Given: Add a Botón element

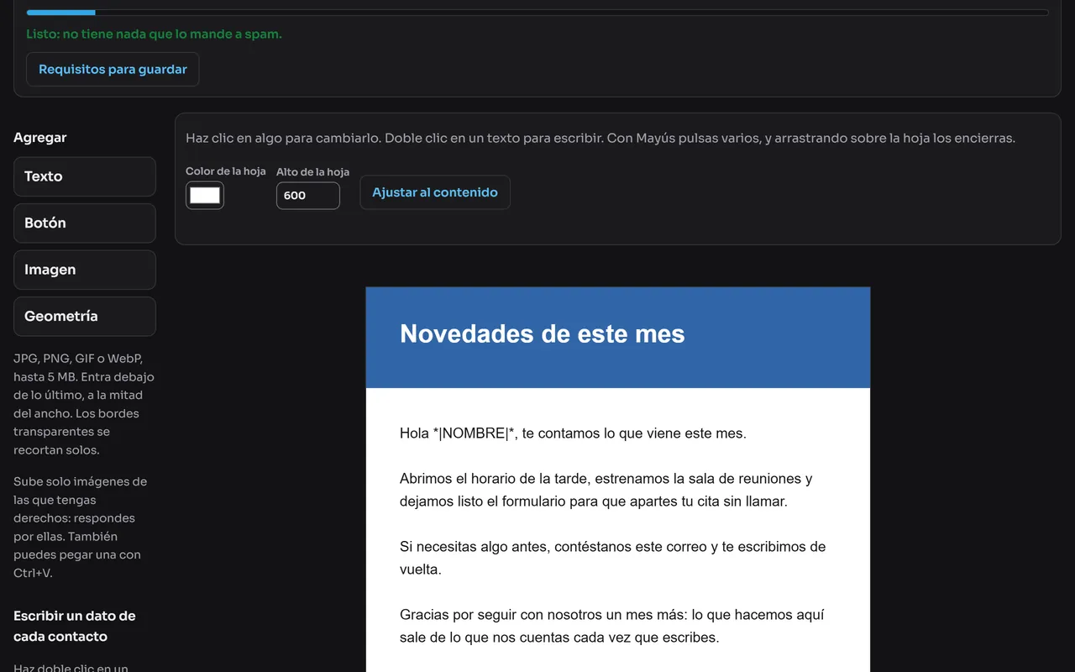Looking at the screenshot, I should [x=85, y=223].
